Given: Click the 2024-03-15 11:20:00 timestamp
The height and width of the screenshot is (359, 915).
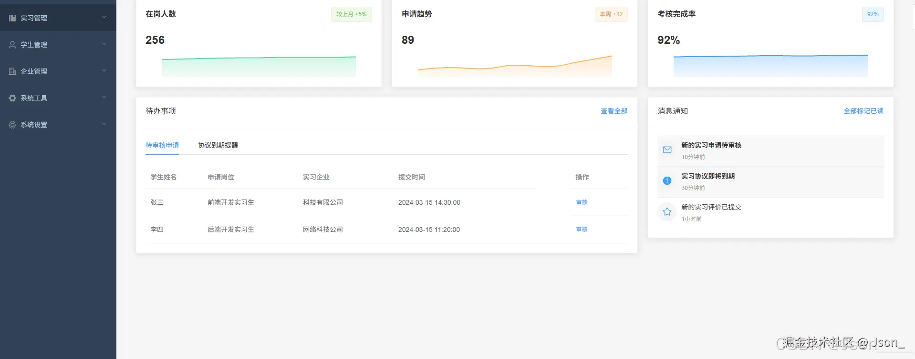Looking at the screenshot, I should [x=429, y=229].
